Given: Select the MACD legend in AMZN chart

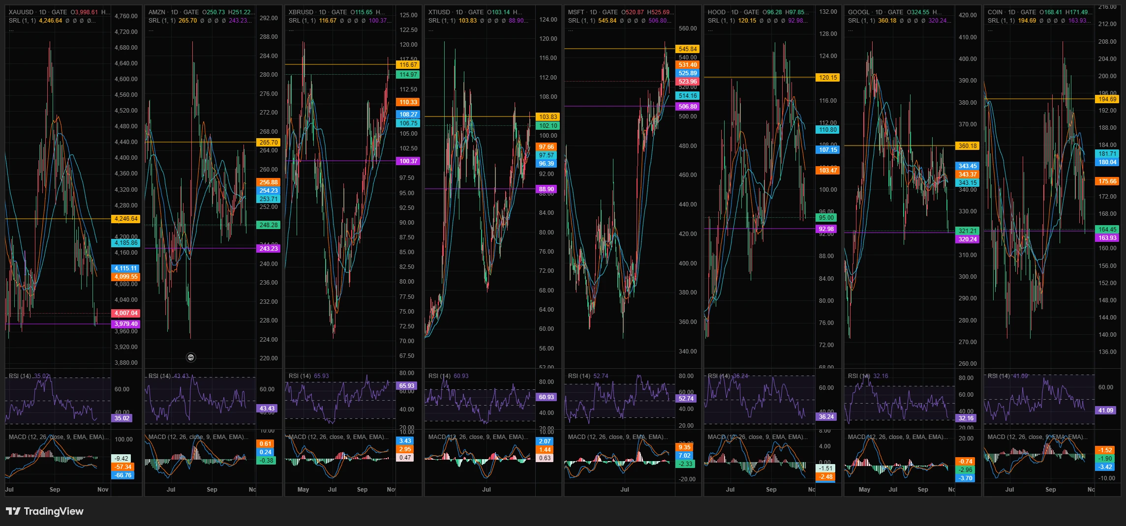Looking at the screenshot, I should [198, 437].
